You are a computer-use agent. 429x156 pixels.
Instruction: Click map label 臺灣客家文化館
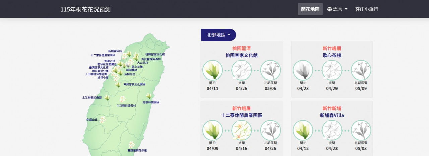click(x=99, y=67)
